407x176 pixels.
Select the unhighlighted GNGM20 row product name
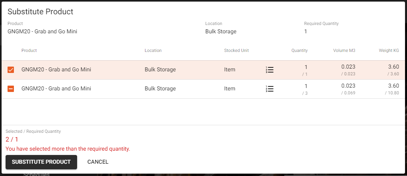56,88
